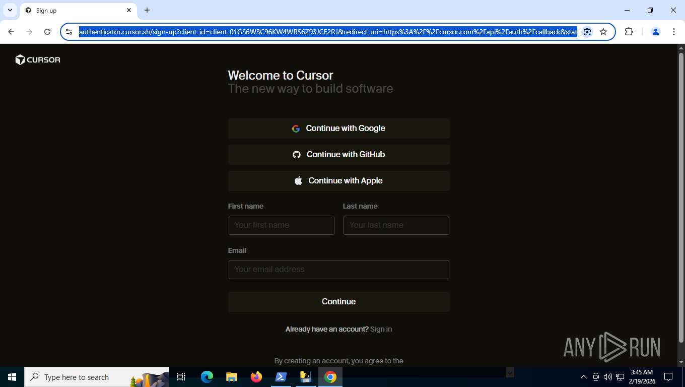Continue with Apple sign up
The image size is (685, 387).
339,181
